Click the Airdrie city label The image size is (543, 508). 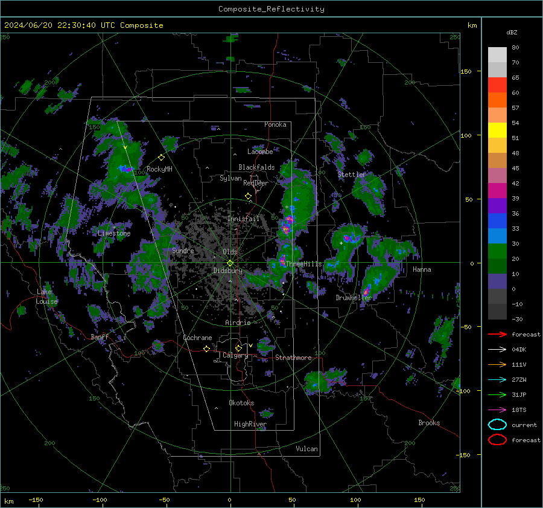[238, 323]
